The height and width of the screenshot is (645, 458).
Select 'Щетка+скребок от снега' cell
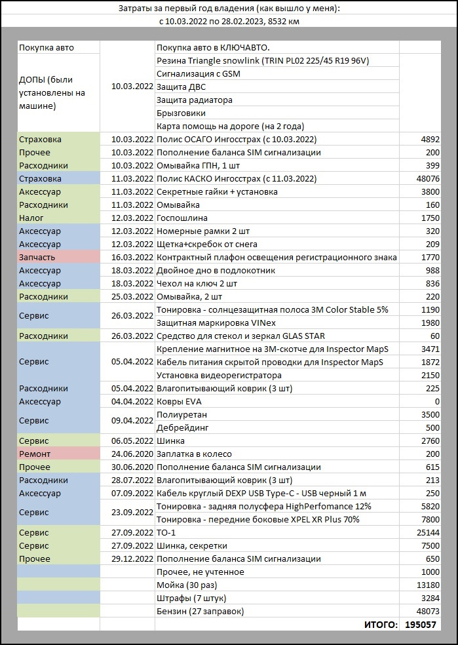click(277, 244)
